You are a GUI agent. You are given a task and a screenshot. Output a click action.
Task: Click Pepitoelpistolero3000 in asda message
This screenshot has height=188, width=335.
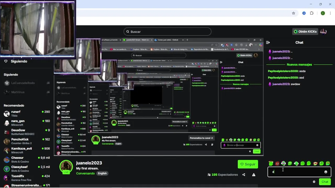283,71
